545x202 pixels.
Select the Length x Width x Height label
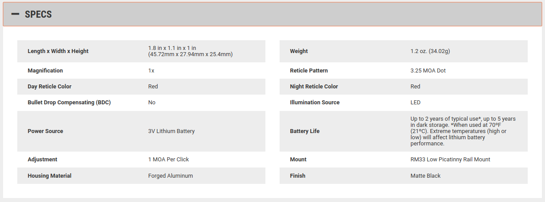pyautogui.click(x=58, y=51)
